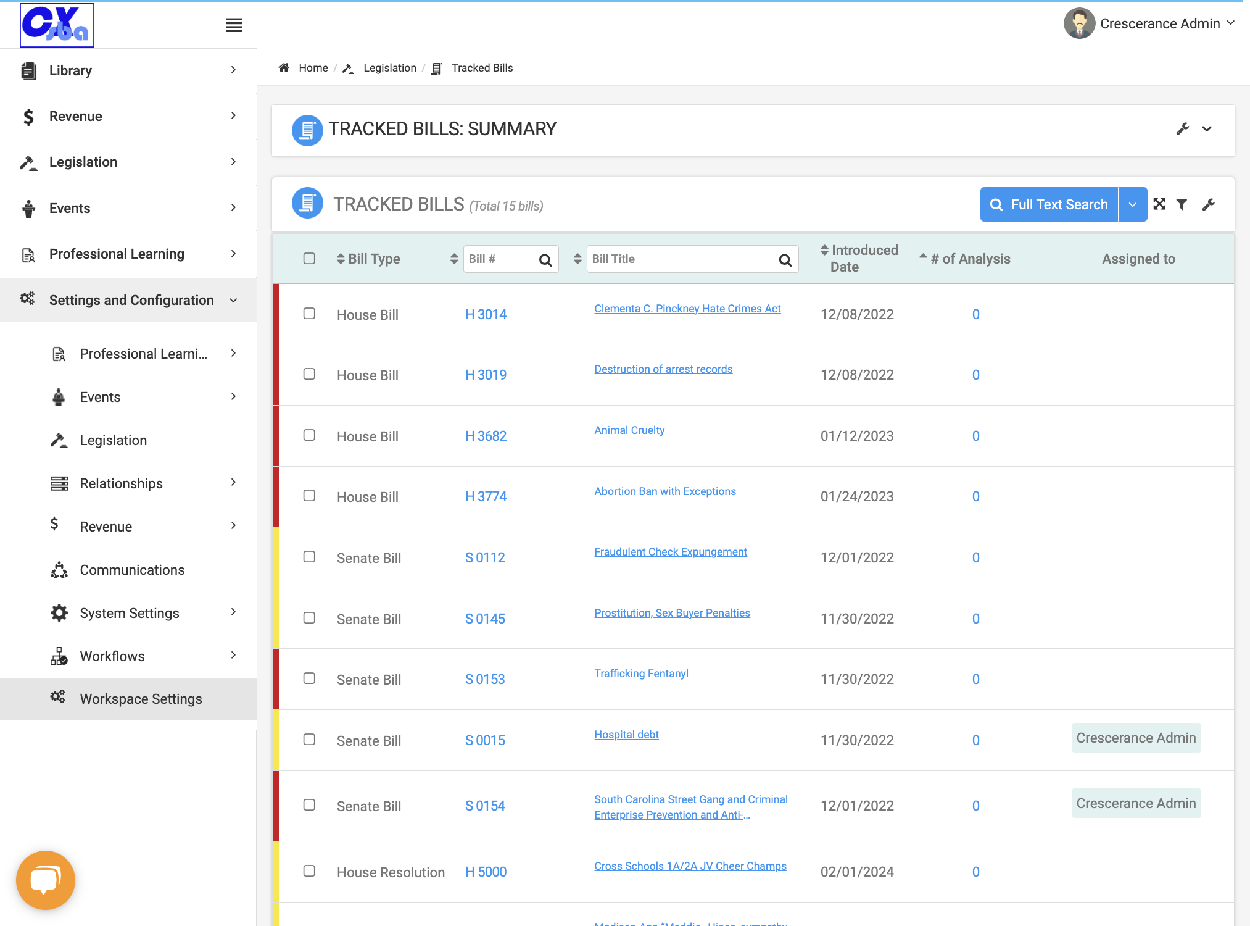Click the search magnifier in Bill # field

pos(545,260)
